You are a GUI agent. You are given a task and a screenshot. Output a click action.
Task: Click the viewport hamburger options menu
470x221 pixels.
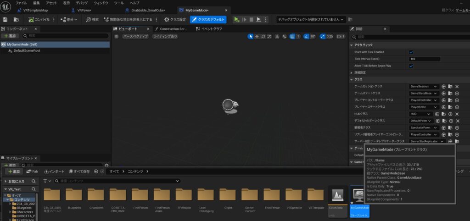coord(117,36)
